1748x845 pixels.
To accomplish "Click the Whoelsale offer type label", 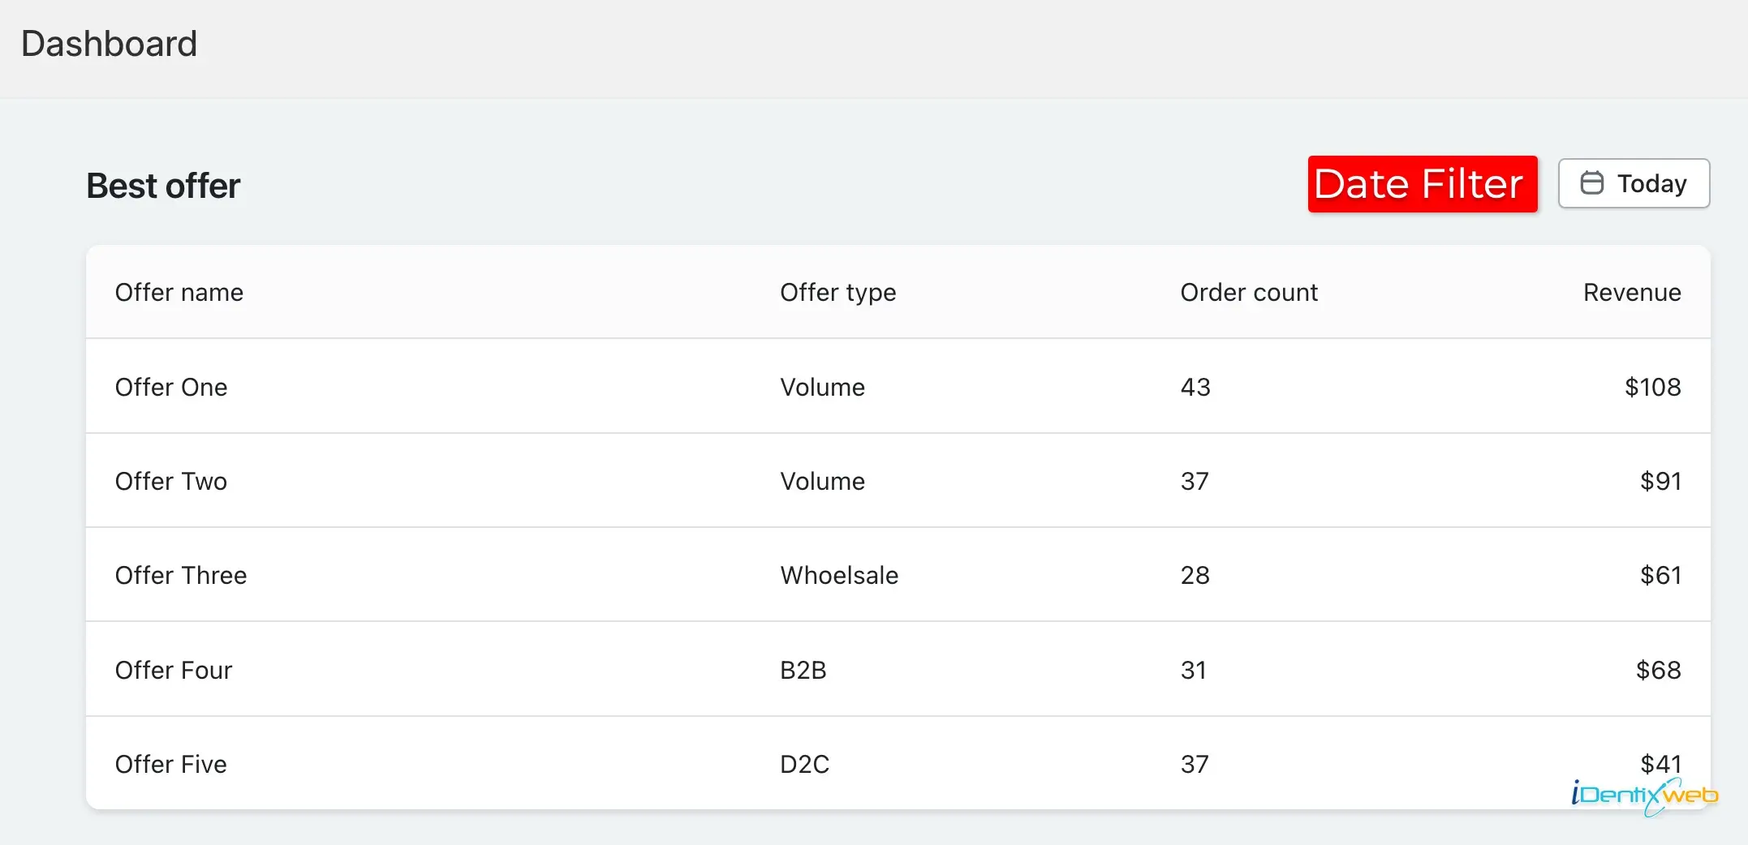I will pos(838,575).
